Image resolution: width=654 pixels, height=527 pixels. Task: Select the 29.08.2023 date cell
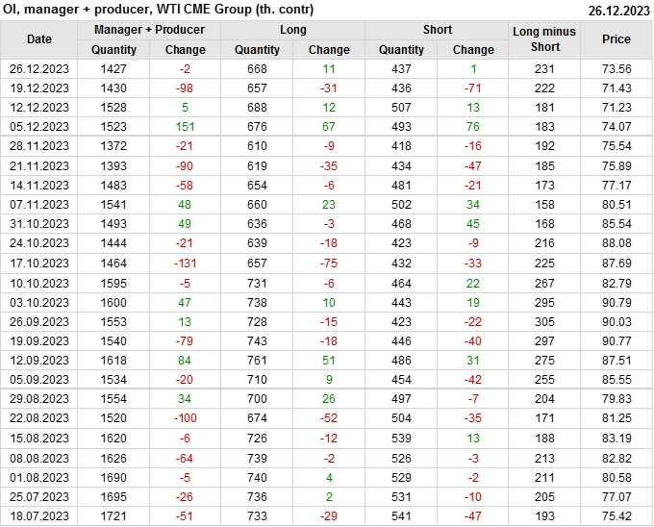pos(39,399)
